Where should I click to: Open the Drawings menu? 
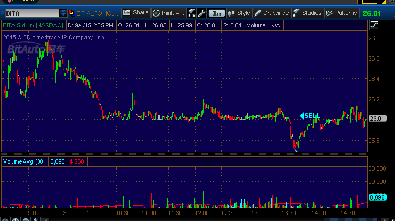[271, 12]
